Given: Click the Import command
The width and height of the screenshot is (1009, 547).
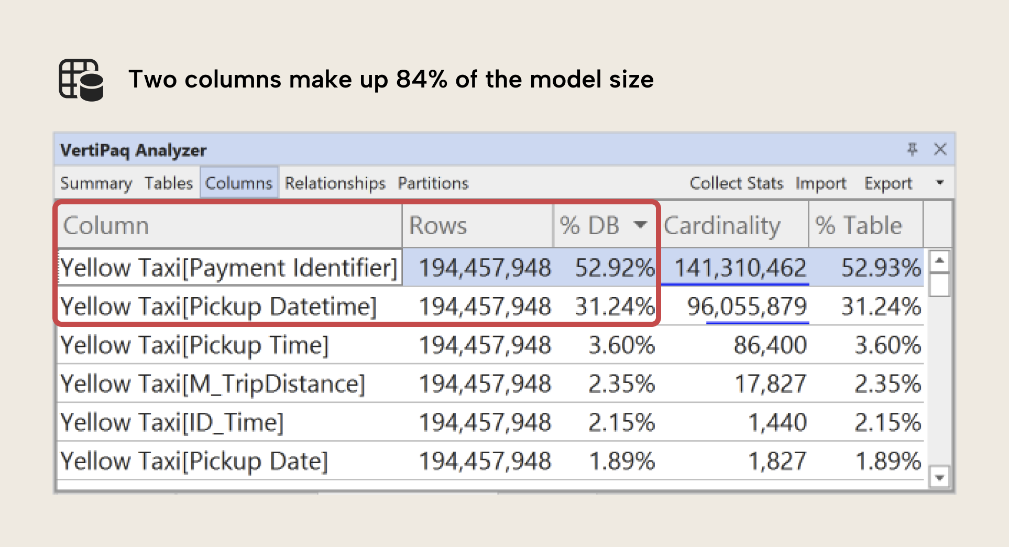Looking at the screenshot, I should 821,183.
